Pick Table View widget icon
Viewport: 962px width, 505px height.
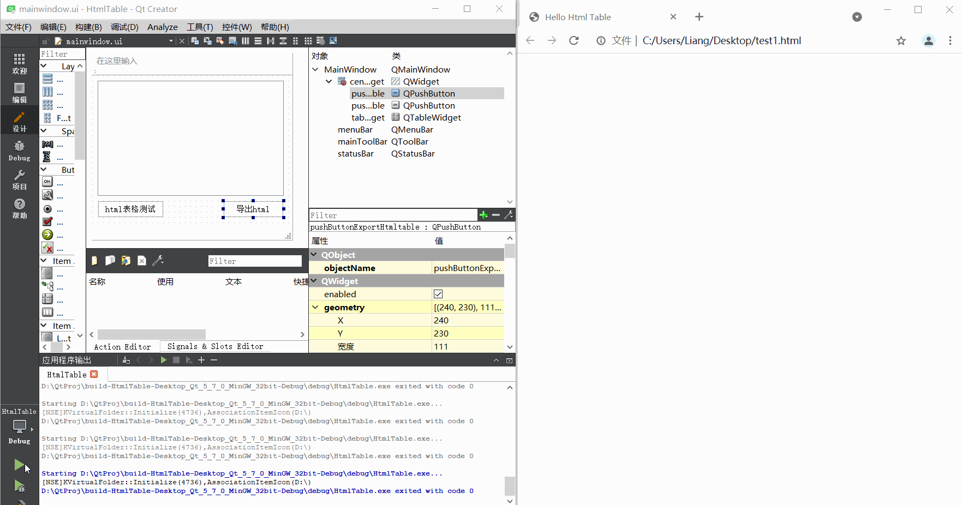click(x=48, y=299)
